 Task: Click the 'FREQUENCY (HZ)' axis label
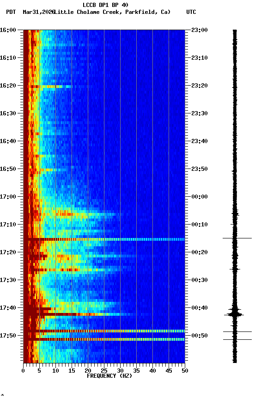[x=109, y=376]
